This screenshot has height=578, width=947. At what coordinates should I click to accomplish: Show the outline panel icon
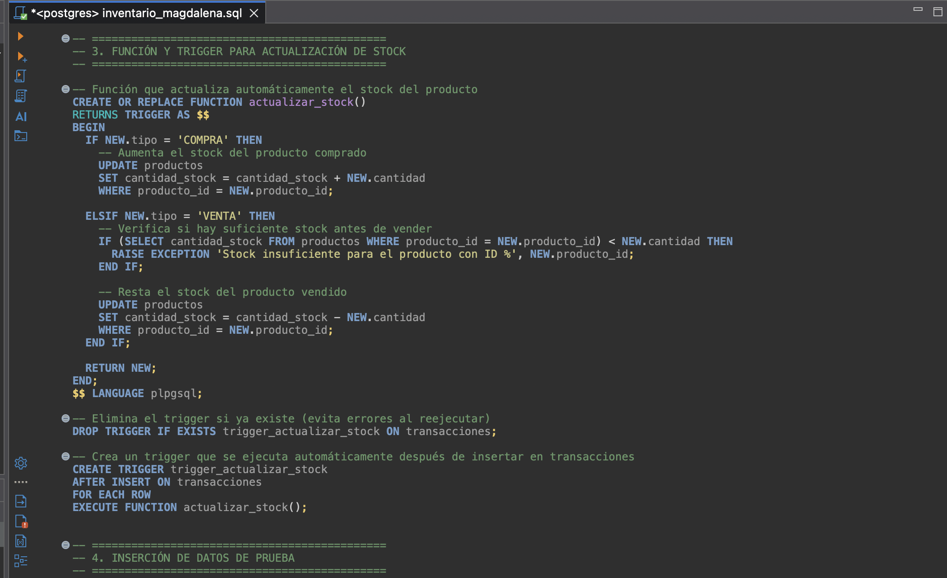point(21,561)
